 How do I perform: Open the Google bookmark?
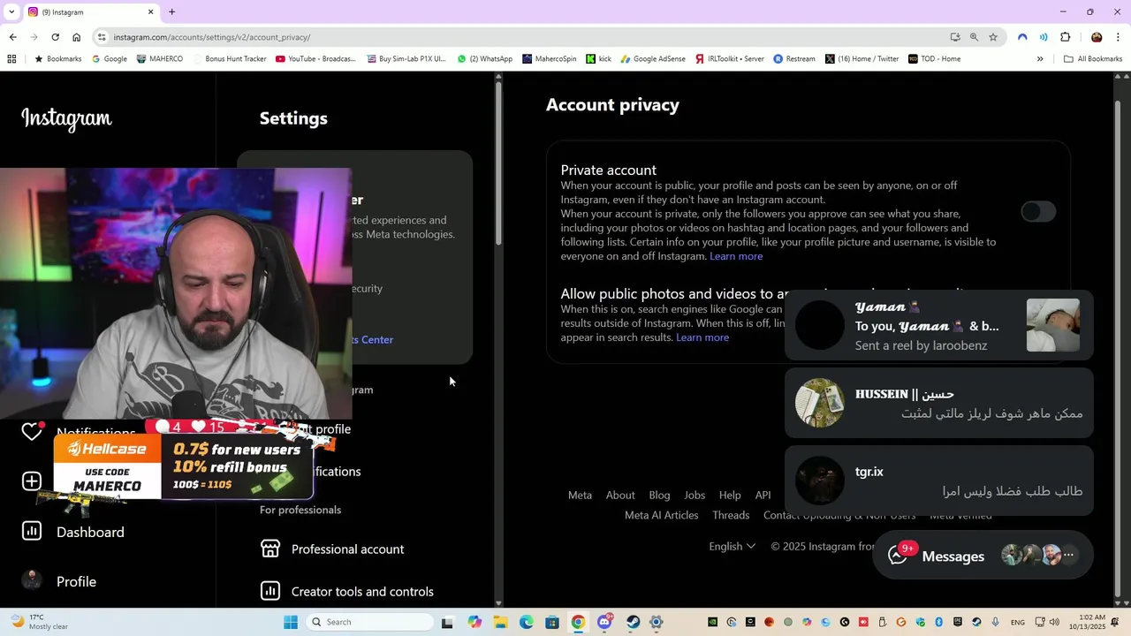click(x=110, y=59)
